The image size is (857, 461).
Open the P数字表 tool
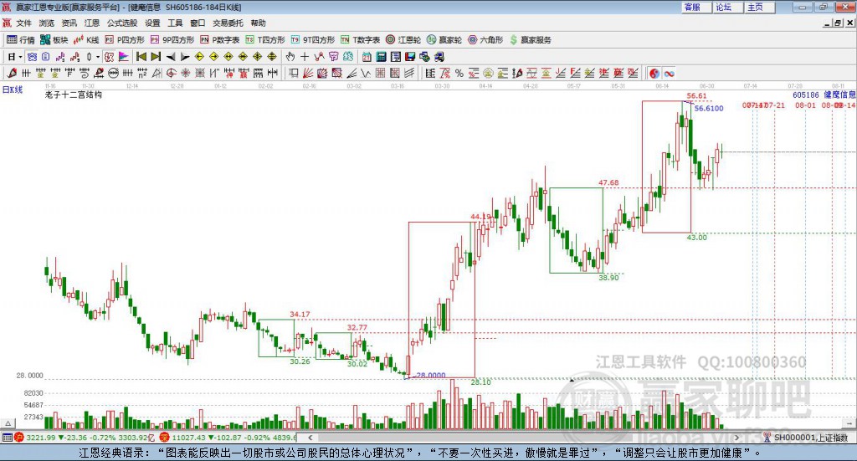[x=220, y=40]
